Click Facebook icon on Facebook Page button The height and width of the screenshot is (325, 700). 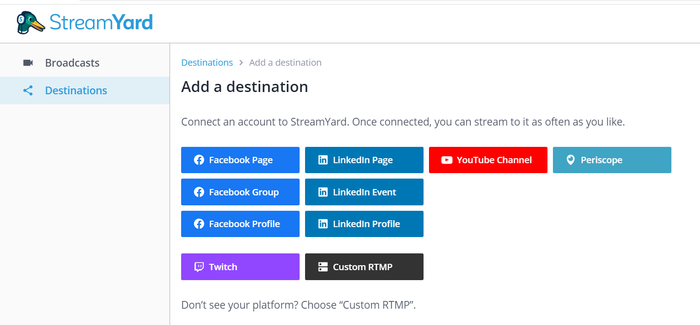(199, 160)
